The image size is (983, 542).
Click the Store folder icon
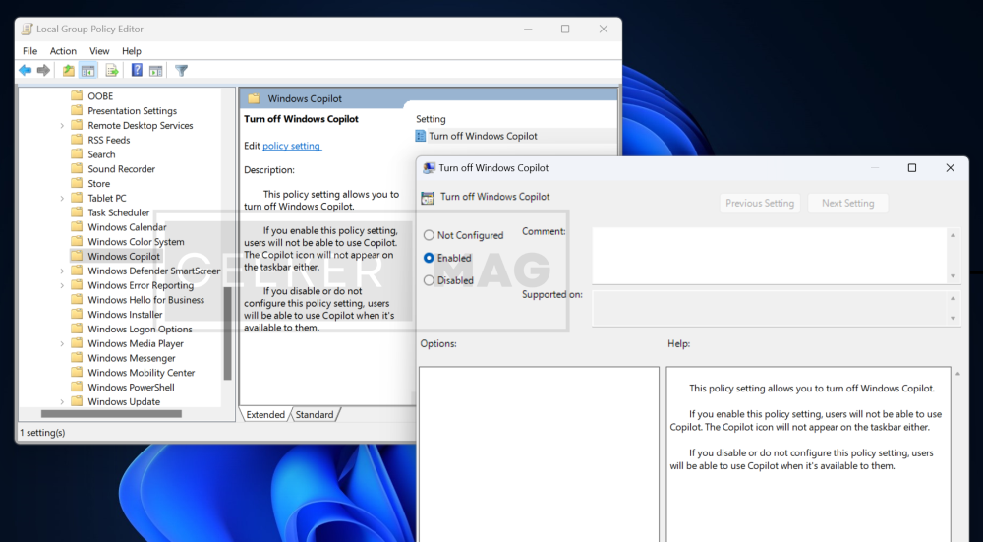point(77,183)
